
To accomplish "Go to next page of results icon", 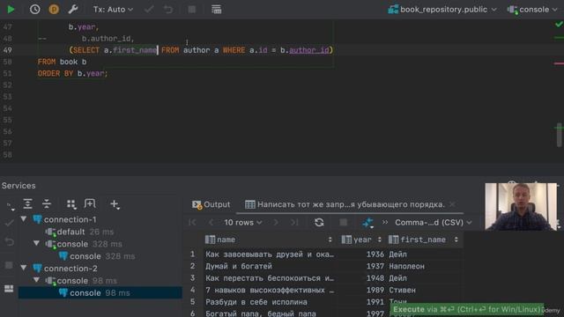I will click(x=276, y=223).
